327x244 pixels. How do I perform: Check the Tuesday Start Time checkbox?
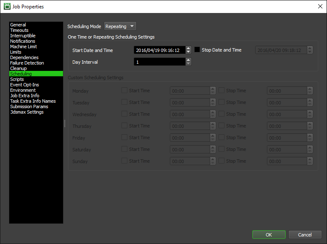(124, 102)
